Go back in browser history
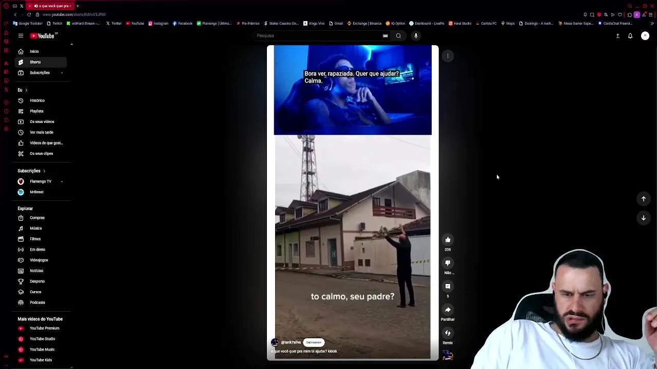Viewport: 657px width, 369px height. 15,14
